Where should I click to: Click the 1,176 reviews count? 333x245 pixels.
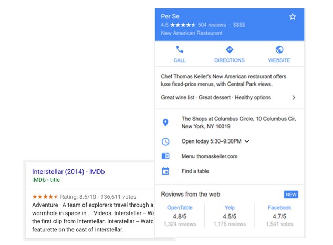coord(230,224)
